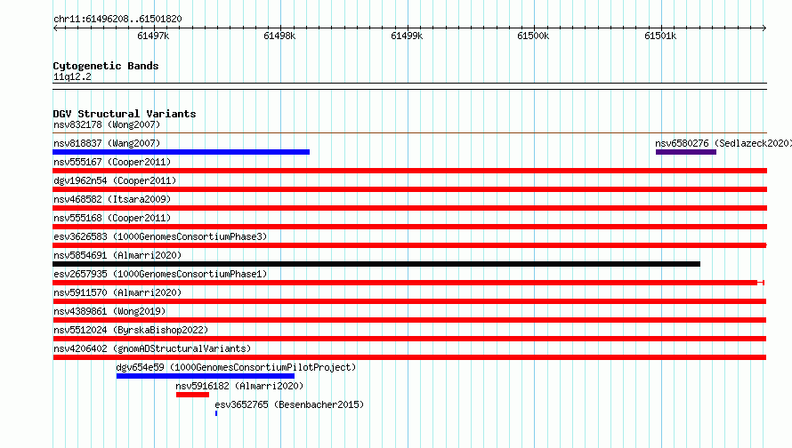Image resolution: width=792 pixels, height=448 pixels.
Task: Select the red bar under nsv468582
Action: click(x=409, y=208)
